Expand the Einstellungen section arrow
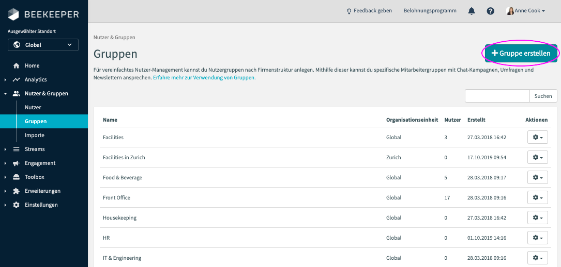The width and height of the screenshot is (561, 267). [5, 205]
